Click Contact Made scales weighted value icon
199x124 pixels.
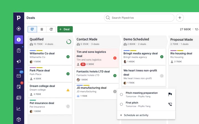78,44
